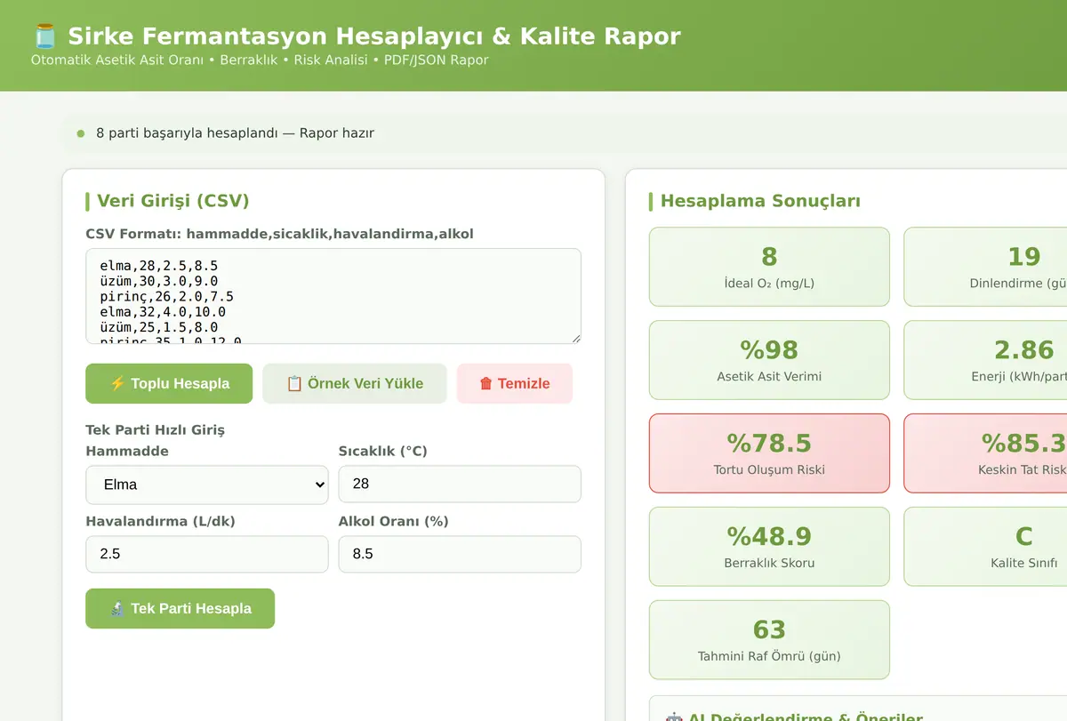
Task: Click the microscope icon on Tek Parti Hesapla
Action: pos(117,608)
